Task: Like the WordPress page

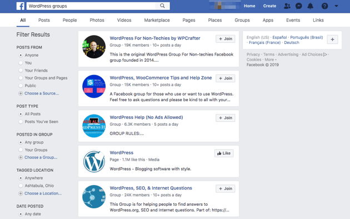Action: tap(224, 153)
